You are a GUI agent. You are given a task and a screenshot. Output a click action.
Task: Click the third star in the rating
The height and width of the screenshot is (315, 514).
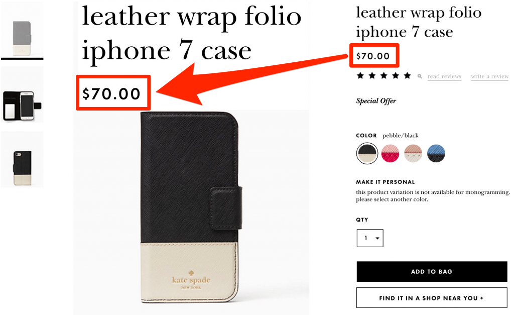pyautogui.click(x=384, y=75)
